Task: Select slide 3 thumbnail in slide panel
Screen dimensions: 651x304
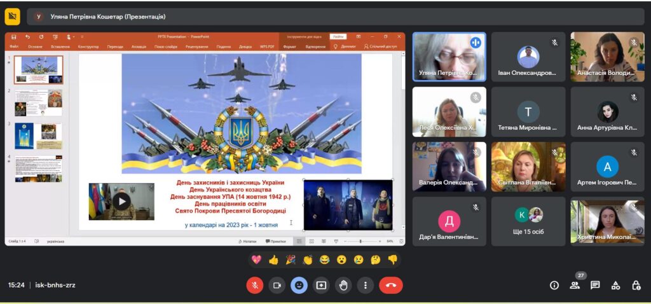Action: click(38, 135)
